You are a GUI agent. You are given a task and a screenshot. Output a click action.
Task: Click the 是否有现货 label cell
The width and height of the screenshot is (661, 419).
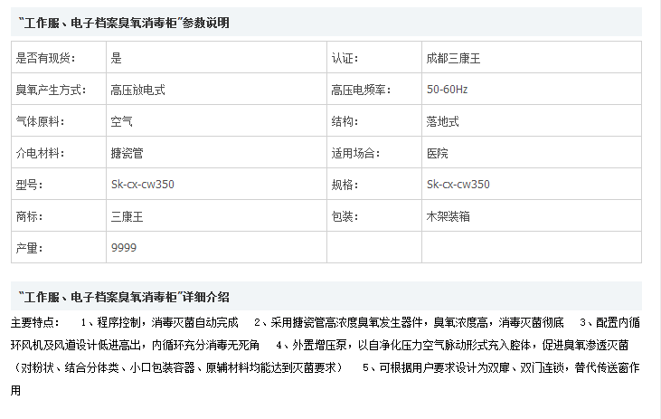(x=45, y=58)
